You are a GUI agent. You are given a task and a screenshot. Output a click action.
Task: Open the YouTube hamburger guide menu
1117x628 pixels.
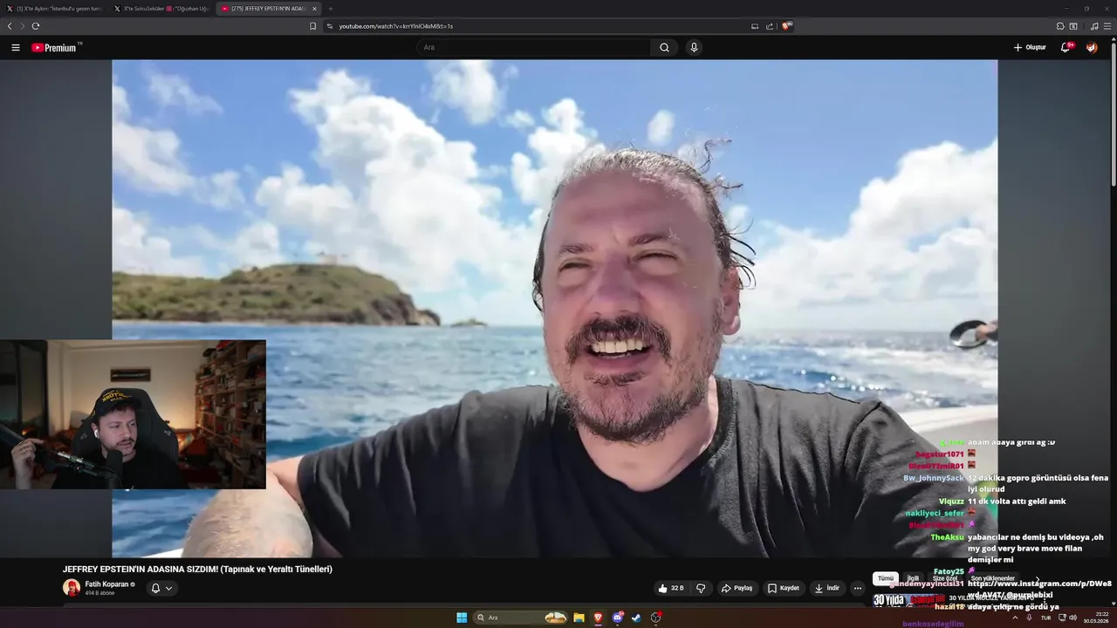tap(16, 48)
